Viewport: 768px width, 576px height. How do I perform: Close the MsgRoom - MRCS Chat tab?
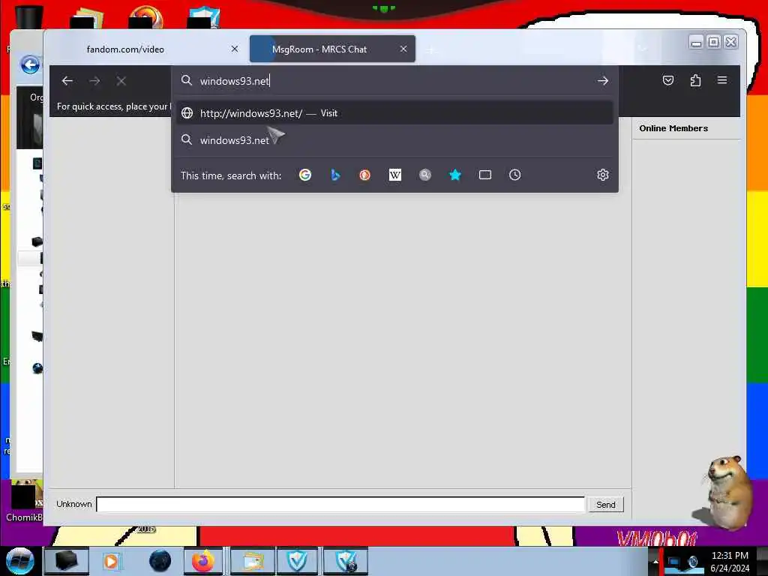point(403,49)
